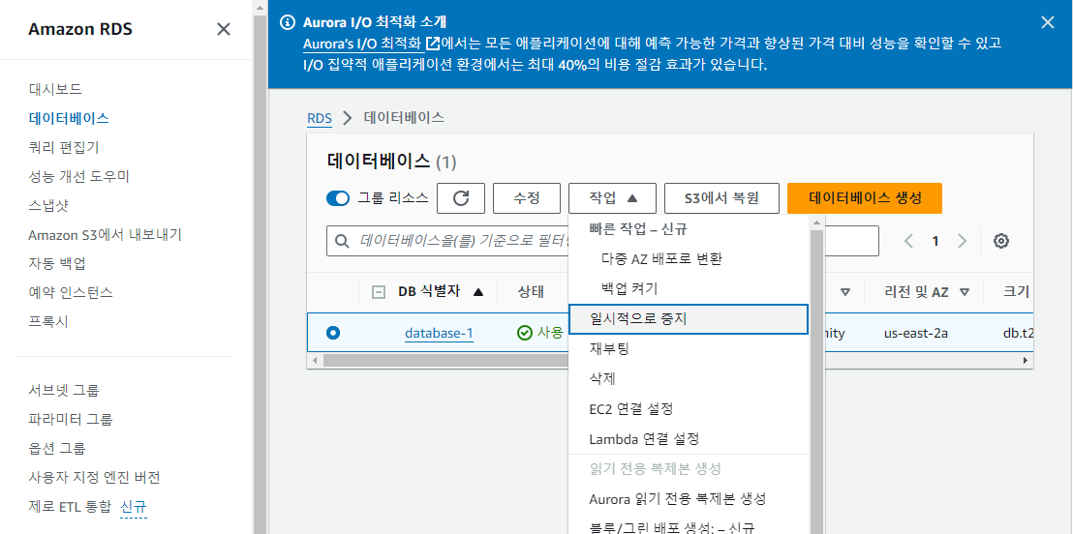Click the 수정 button

coord(526,198)
